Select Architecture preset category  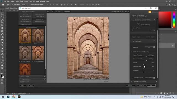tap(25, 16)
